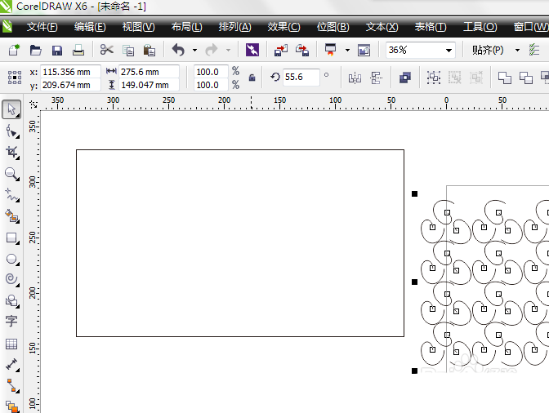Click the Ungroup All icon
Image resolution: width=549 pixels, height=413 pixels.
(476, 78)
